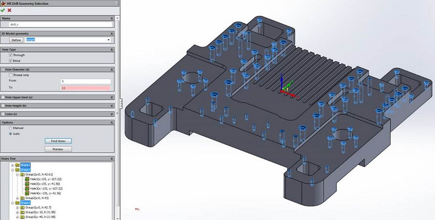Expand the Hole Height section
Image resolution: width=435 pixels, height=220 pixels.
coord(111,106)
